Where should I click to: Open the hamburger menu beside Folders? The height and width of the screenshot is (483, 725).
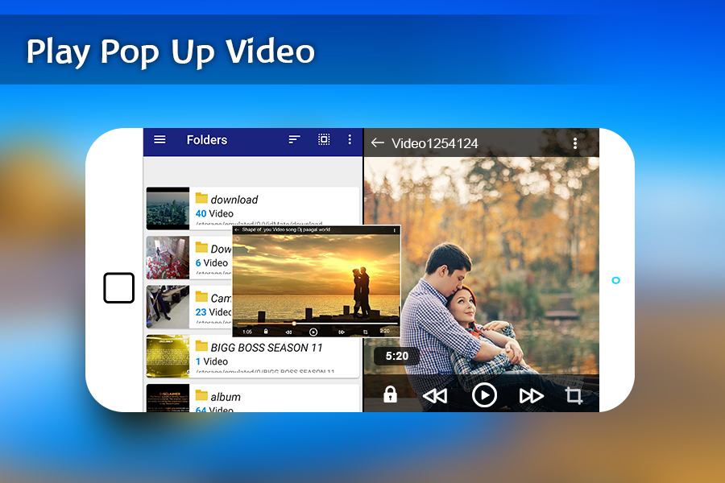159,139
